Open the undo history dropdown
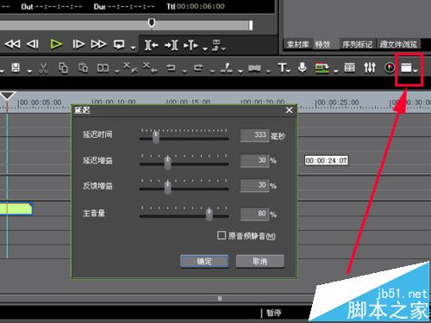The image size is (431, 323). pyautogui.click(x=184, y=71)
